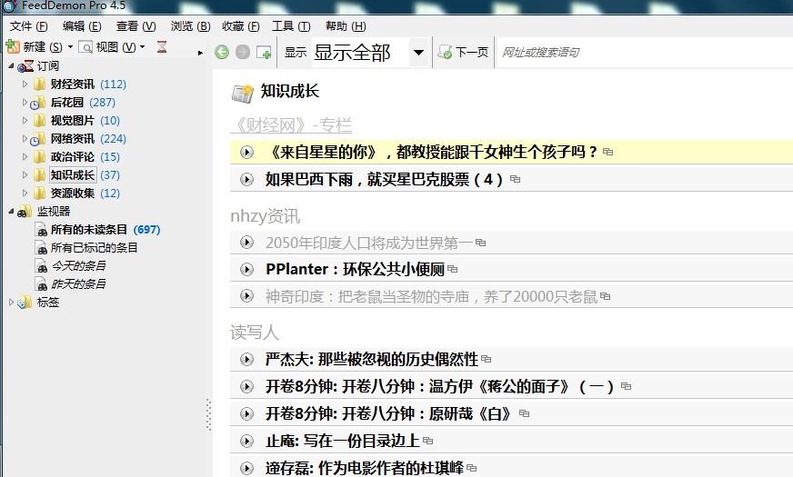Expand the 后花园 folder
793x477 pixels.
coord(25,102)
